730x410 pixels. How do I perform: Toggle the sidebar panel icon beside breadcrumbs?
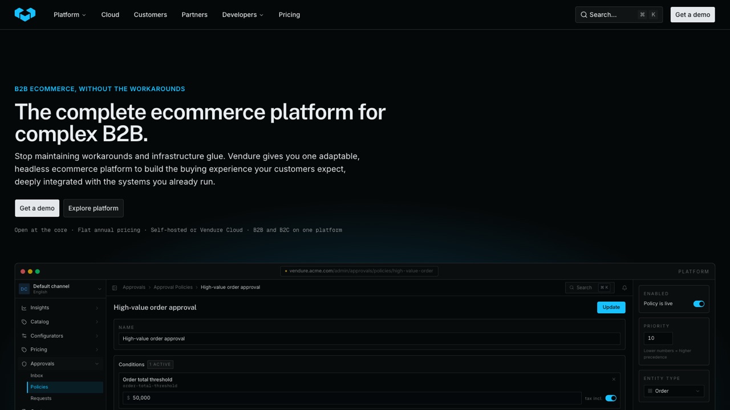pos(115,288)
